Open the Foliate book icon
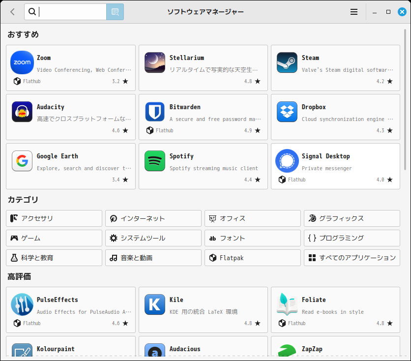Image resolution: width=411 pixels, height=361 pixels. coord(287,304)
